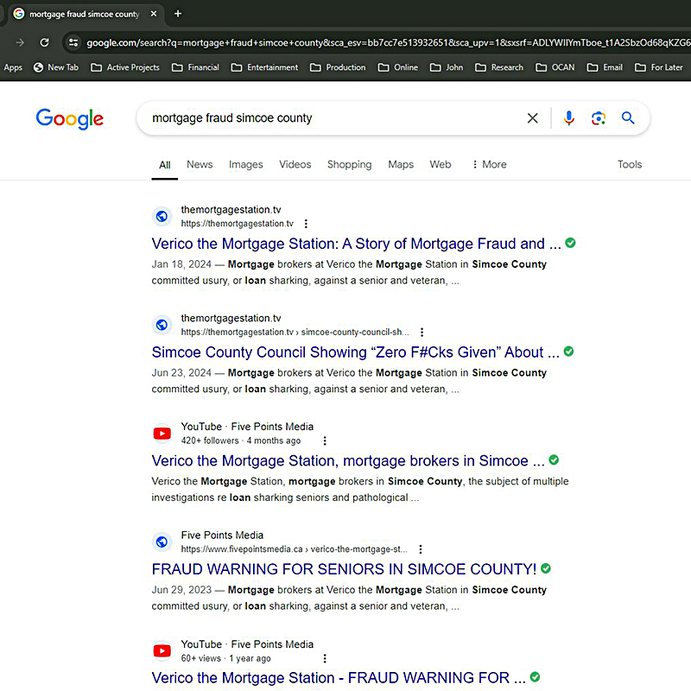Go forward in browser history
Image resolution: width=691 pixels, height=691 pixels.
tap(20, 42)
